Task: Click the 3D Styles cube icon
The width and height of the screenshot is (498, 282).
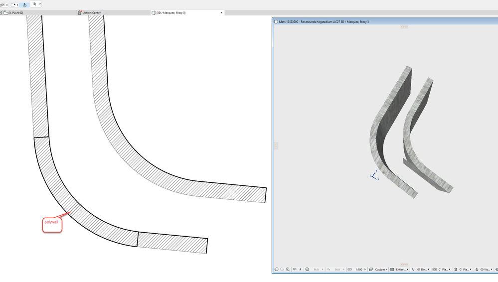Action: click(371, 270)
